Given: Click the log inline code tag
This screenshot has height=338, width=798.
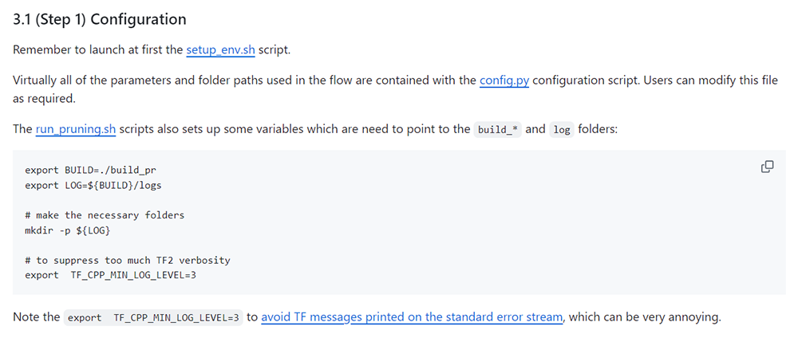Looking at the screenshot, I should [562, 130].
